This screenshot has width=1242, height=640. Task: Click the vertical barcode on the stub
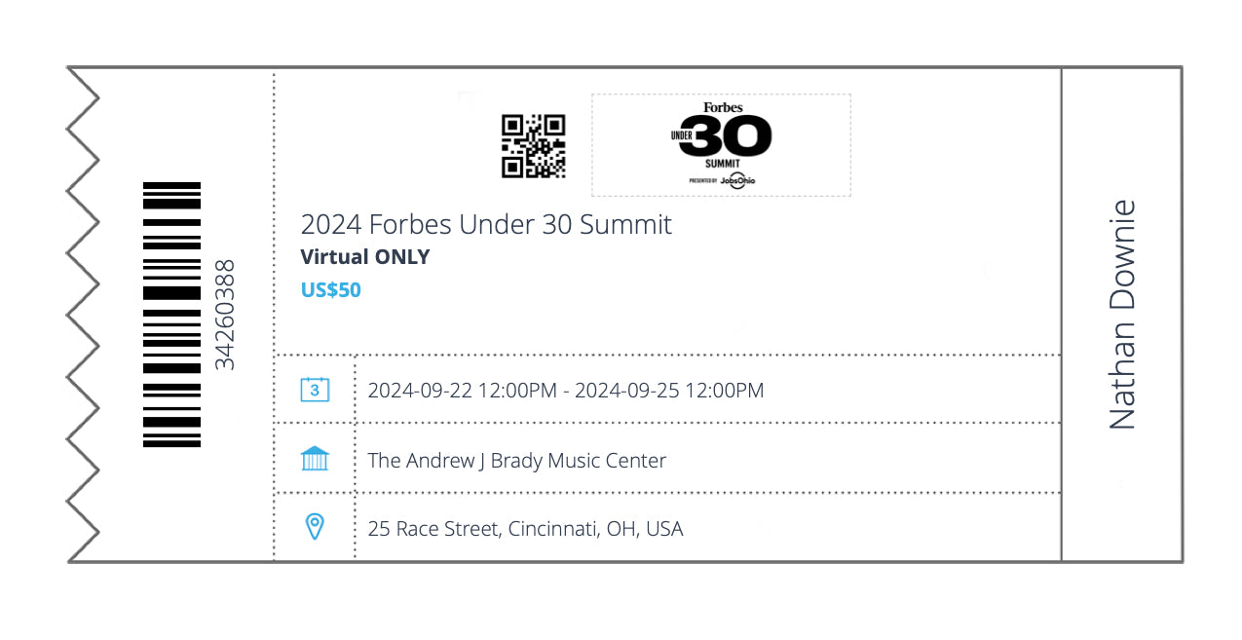pos(171,315)
